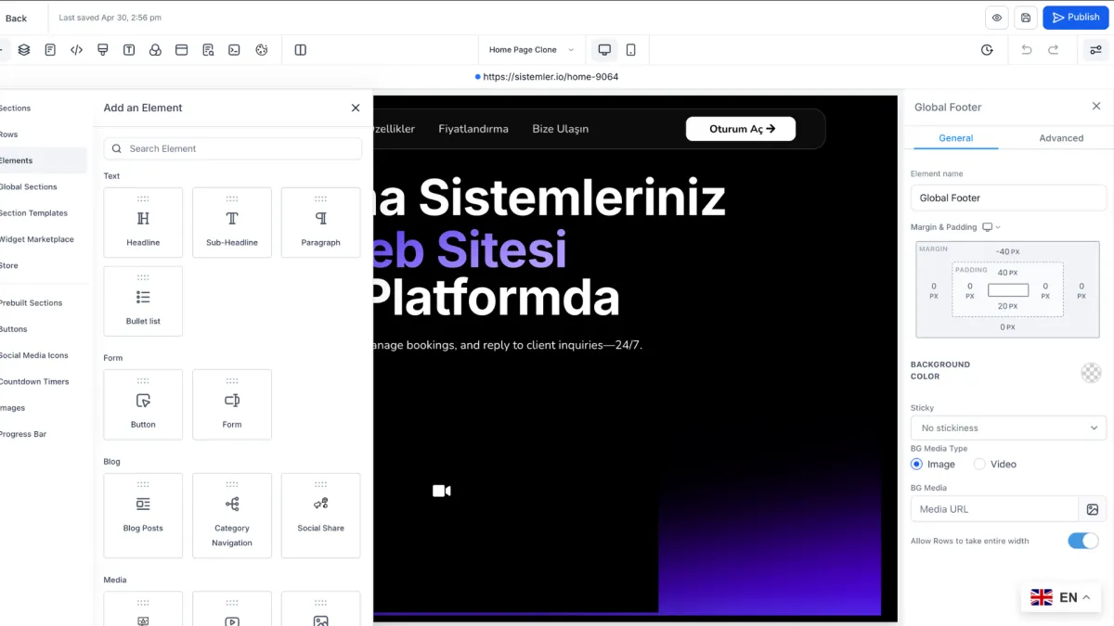The image size is (1114, 626).
Task: Open the background color swatch
Action: (1091, 373)
